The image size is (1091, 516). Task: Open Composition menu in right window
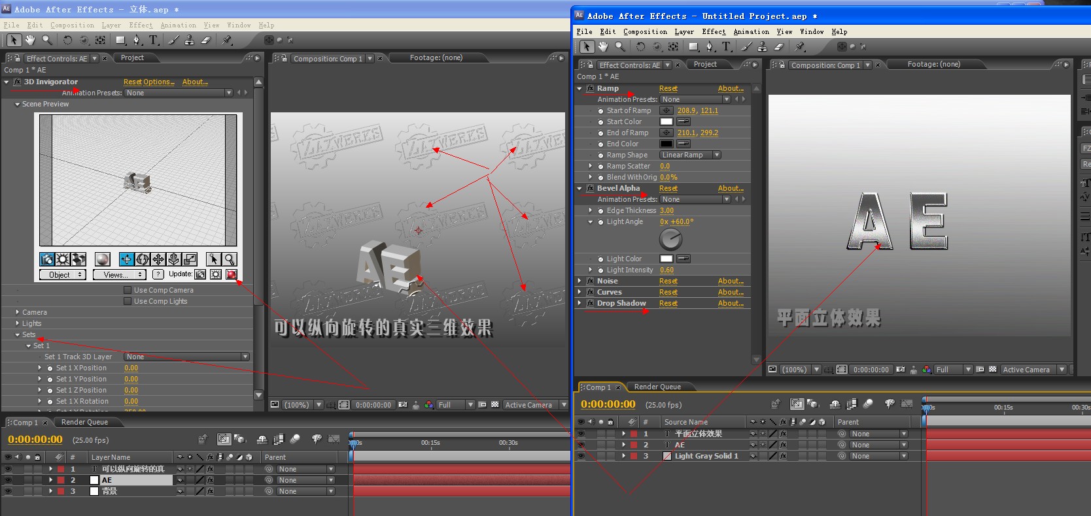coord(645,31)
